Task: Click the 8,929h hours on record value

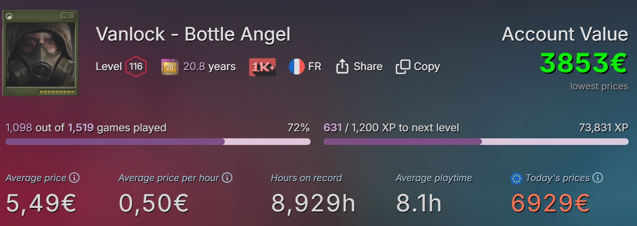Action: (x=313, y=203)
